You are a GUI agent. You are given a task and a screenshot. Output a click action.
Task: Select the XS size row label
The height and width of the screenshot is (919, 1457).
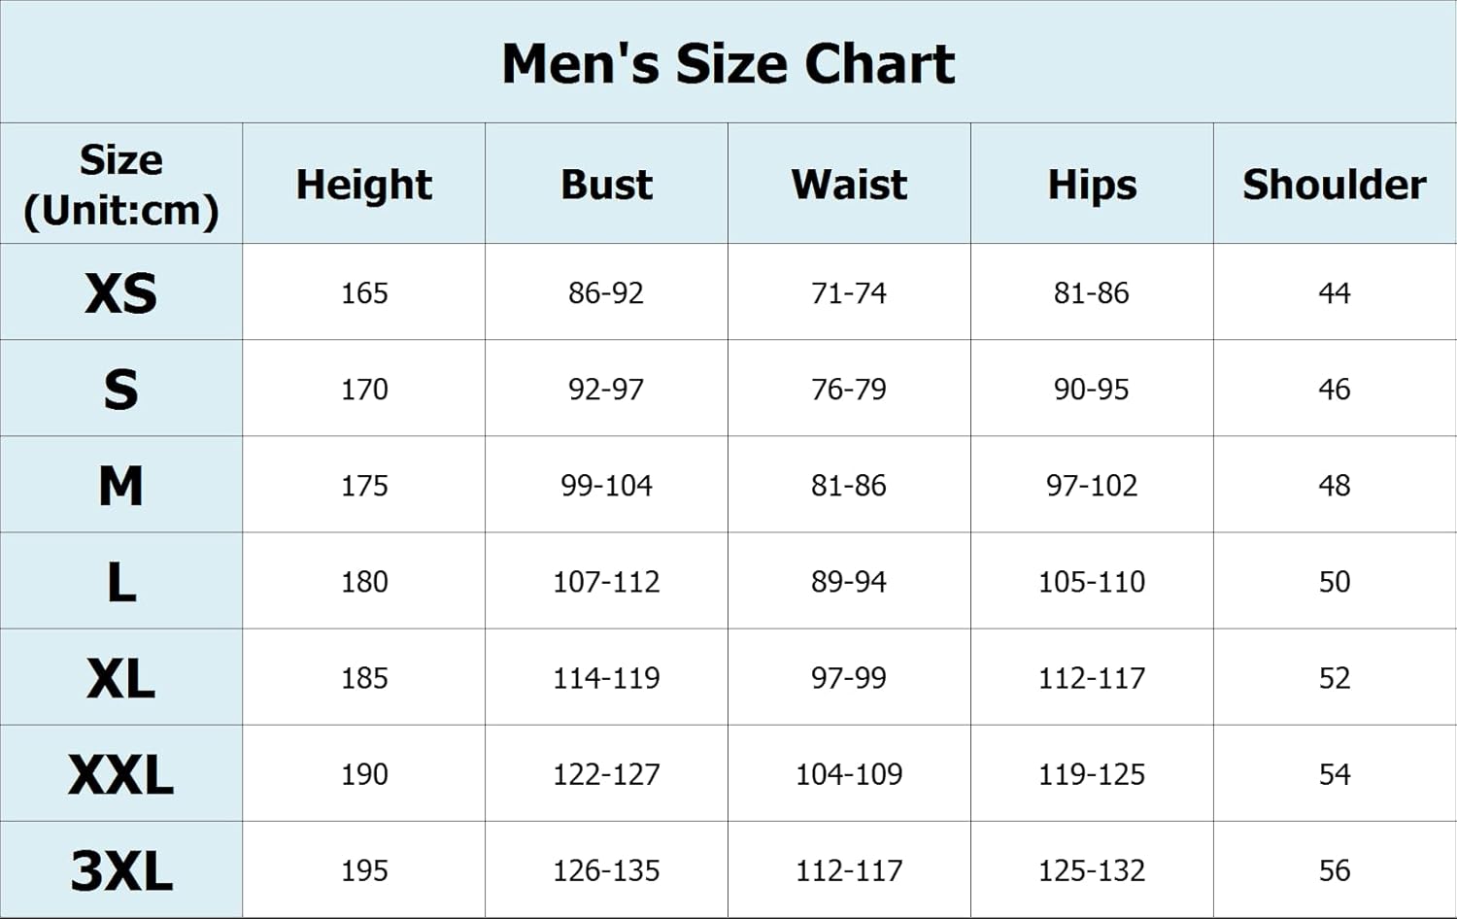[121, 292]
